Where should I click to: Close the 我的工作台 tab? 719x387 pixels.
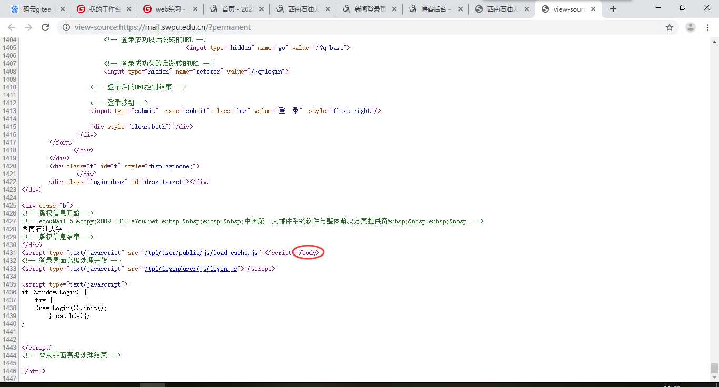[x=129, y=9]
